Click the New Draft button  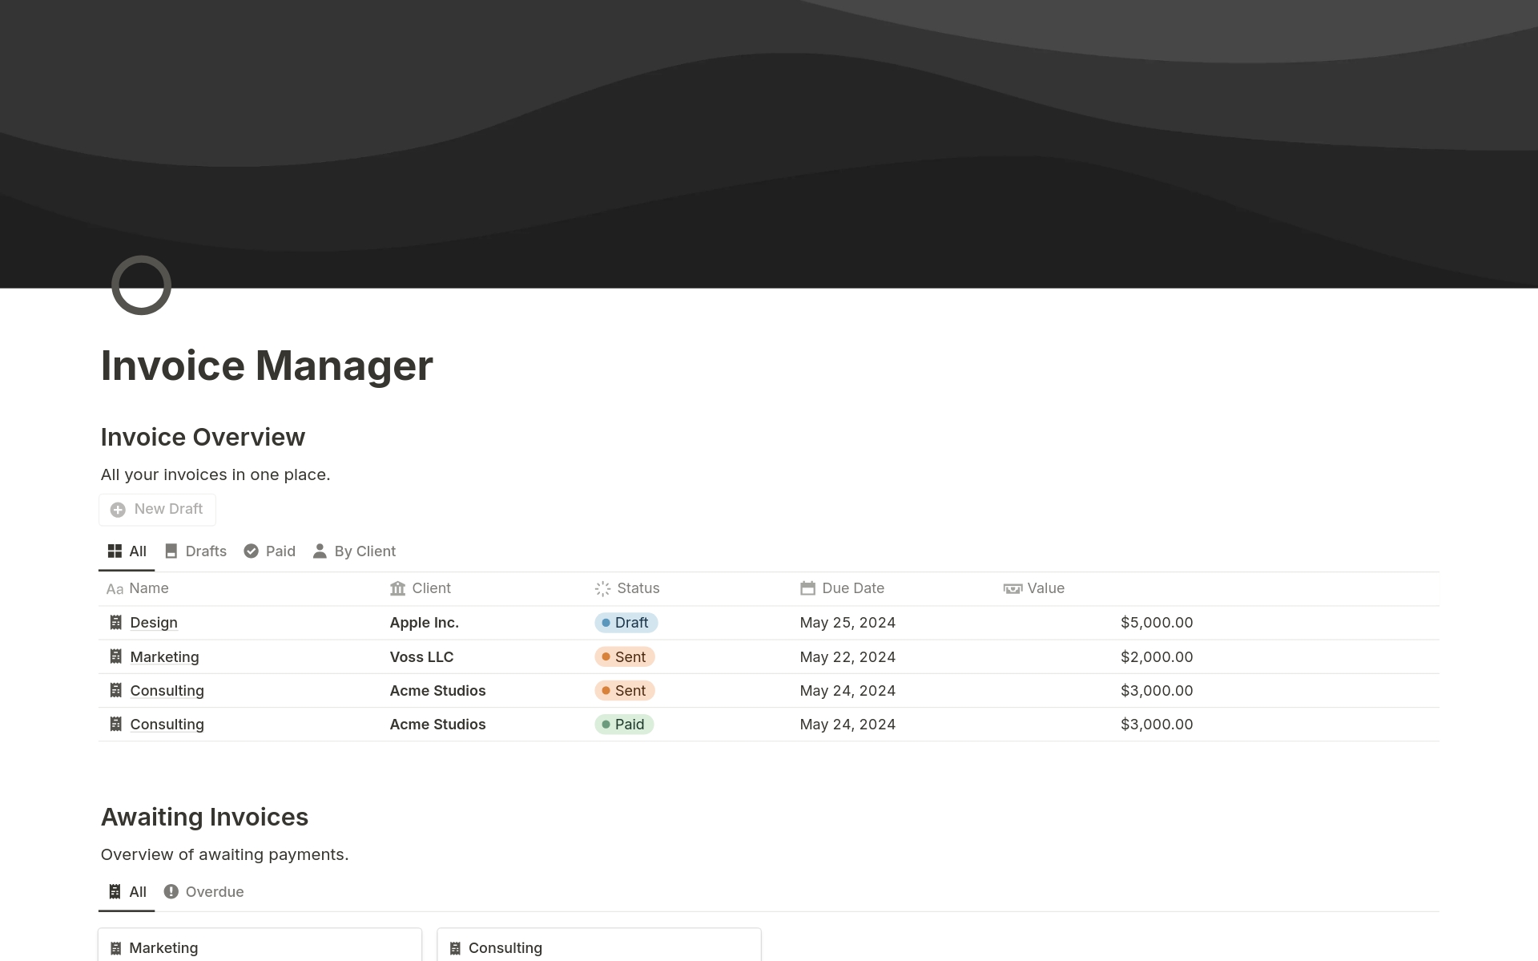tap(157, 509)
